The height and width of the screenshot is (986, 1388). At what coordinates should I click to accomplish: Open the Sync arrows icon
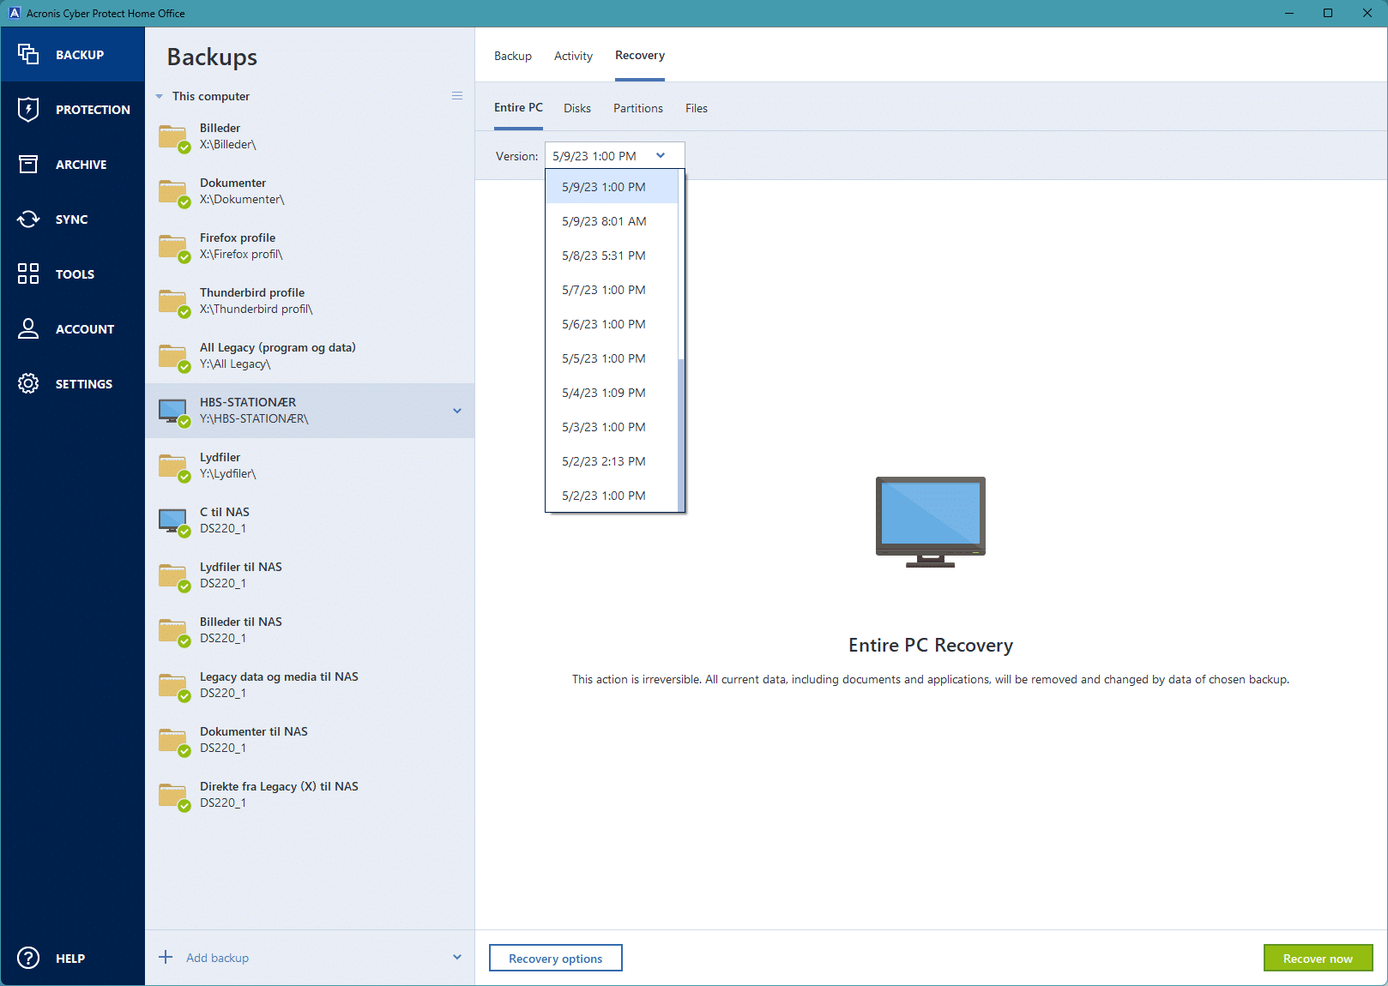coord(28,219)
